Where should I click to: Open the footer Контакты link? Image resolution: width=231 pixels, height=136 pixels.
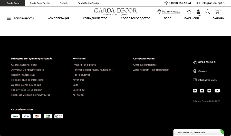(x=78, y=95)
